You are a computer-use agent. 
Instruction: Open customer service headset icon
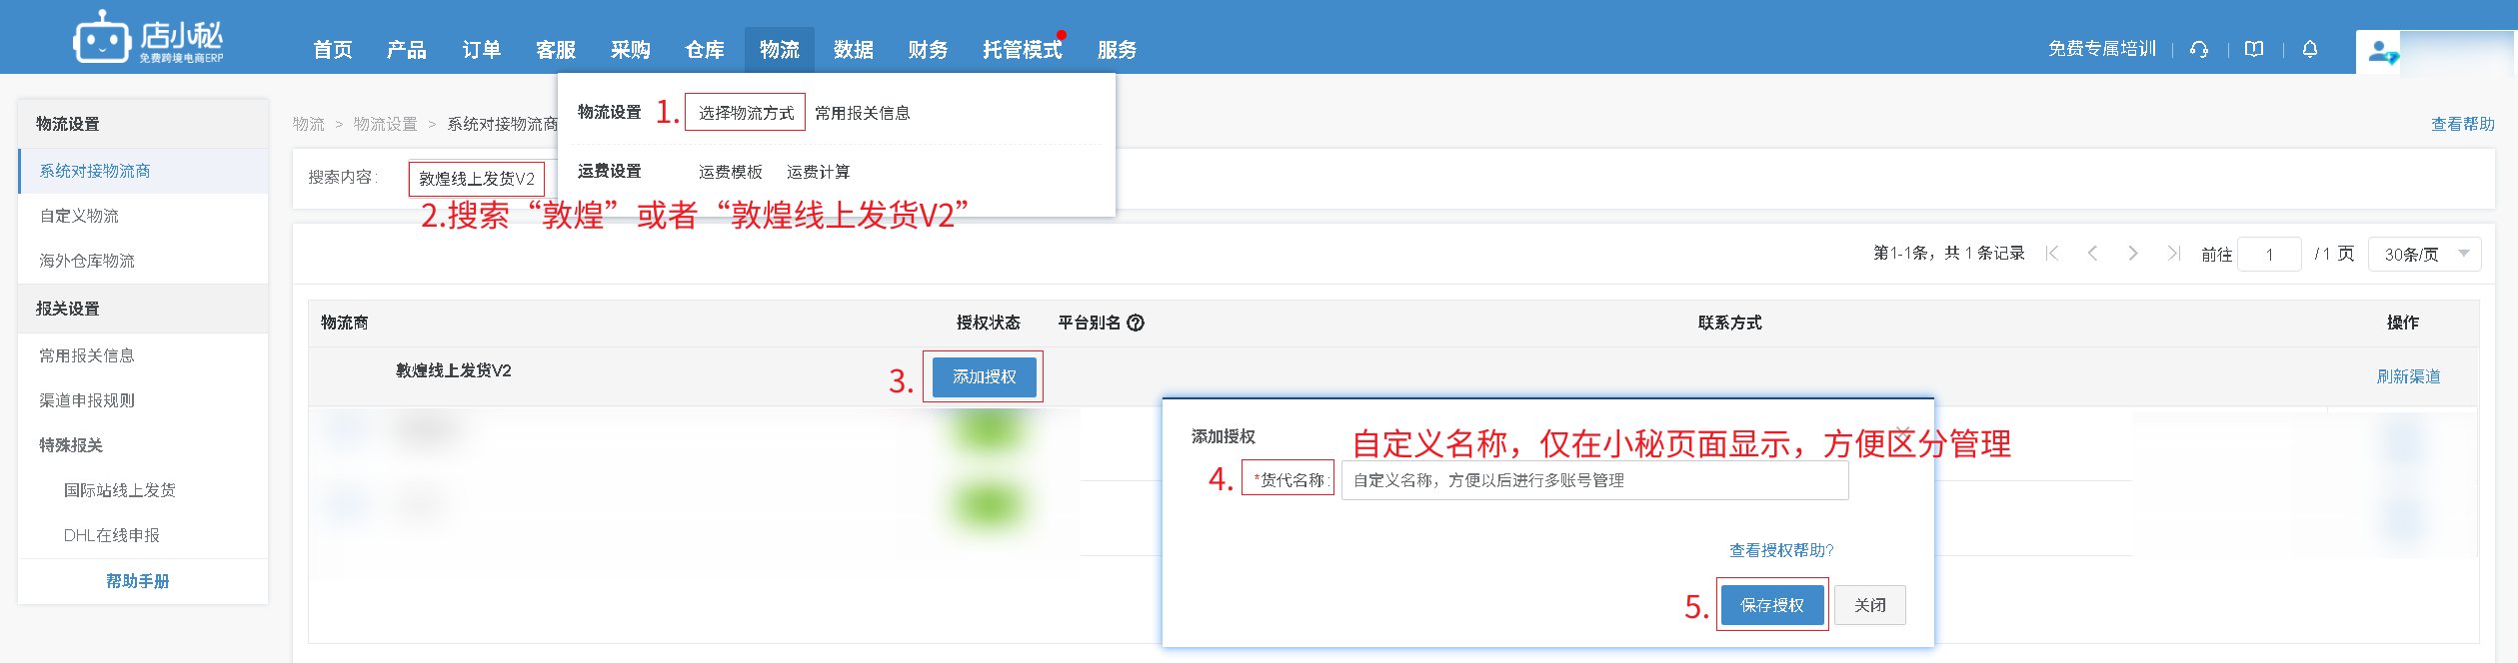2199,49
